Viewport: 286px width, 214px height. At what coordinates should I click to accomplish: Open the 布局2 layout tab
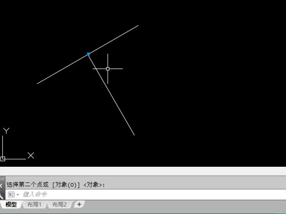(x=59, y=205)
